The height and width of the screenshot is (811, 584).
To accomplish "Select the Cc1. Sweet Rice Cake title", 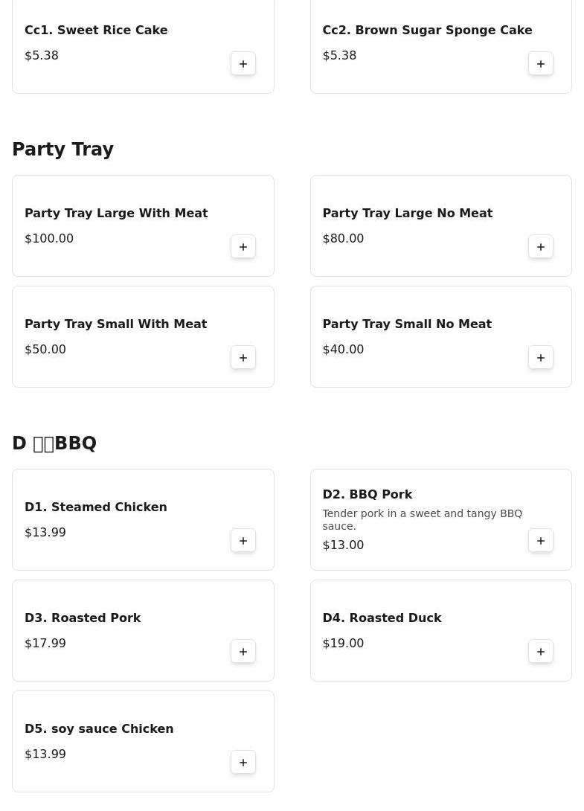I will pyautogui.click(x=96, y=31).
